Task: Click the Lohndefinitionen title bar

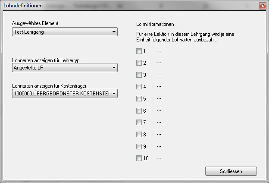Action: 129,6
